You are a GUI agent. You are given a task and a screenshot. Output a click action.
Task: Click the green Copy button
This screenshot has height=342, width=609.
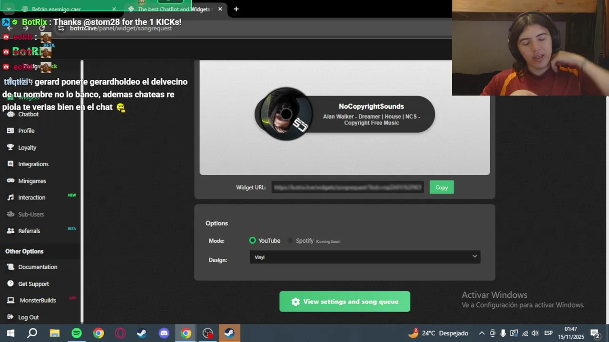click(x=442, y=187)
